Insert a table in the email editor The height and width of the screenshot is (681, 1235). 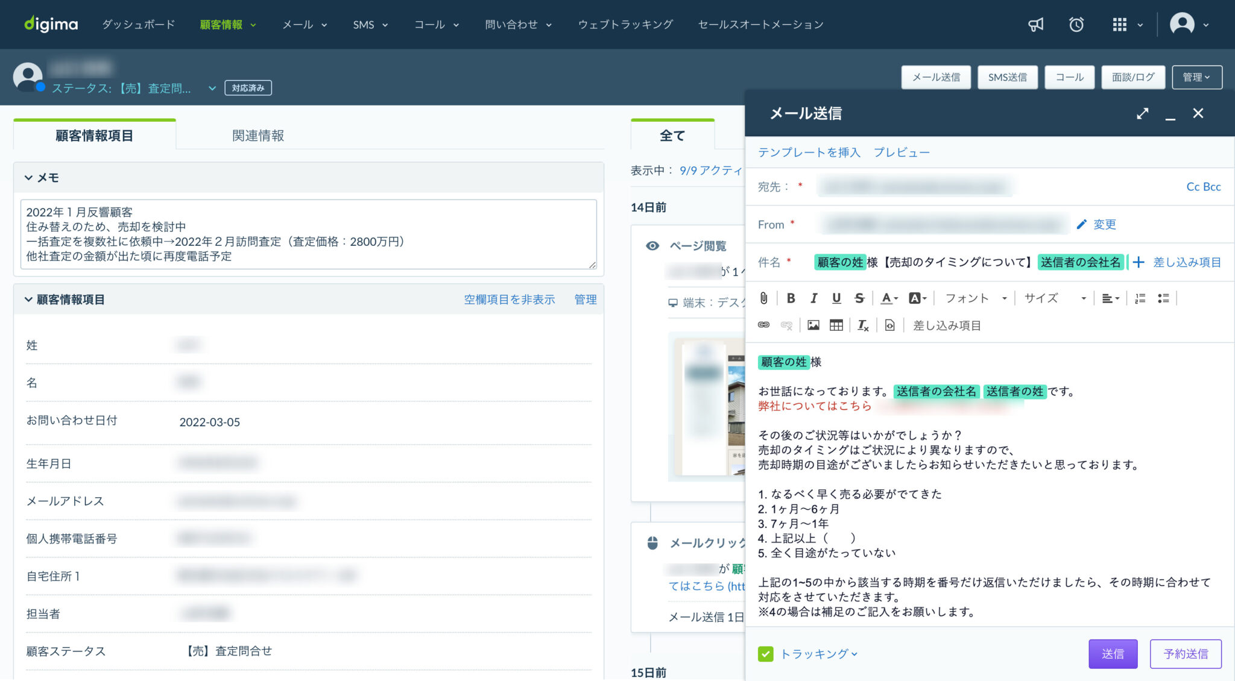[836, 325]
